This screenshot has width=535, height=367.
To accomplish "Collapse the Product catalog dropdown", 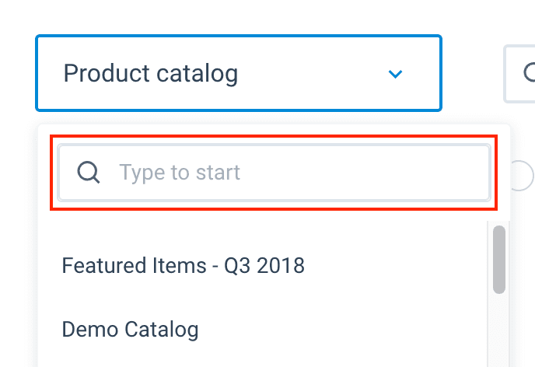I will [x=395, y=75].
